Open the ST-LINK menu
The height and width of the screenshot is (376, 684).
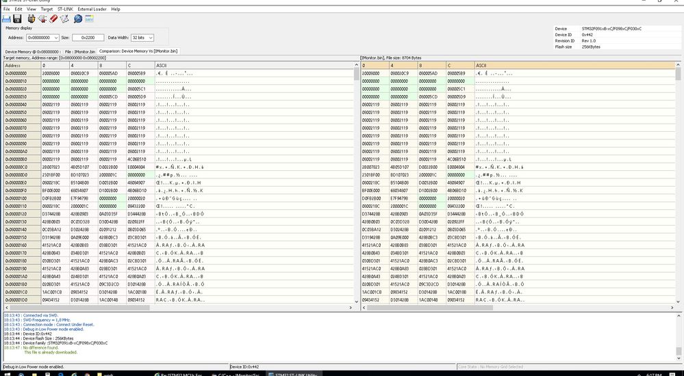click(x=66, y=9)
